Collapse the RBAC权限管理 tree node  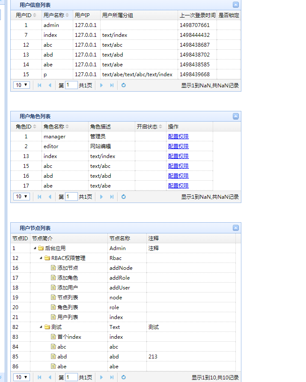[41, 258]
